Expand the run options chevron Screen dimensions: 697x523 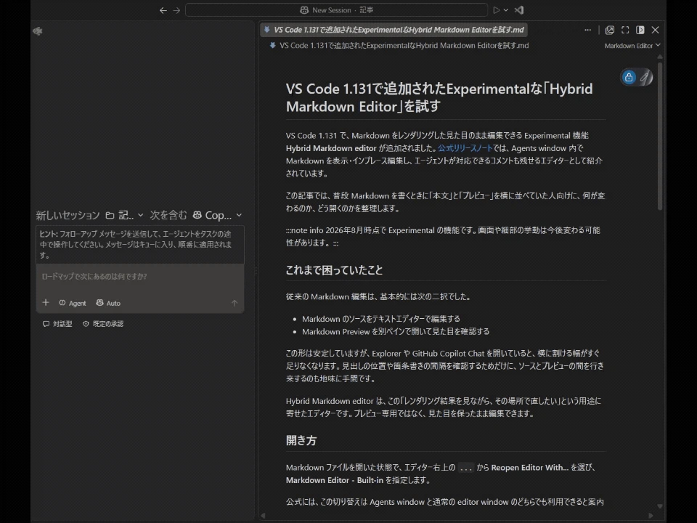(x=506, y=9)
